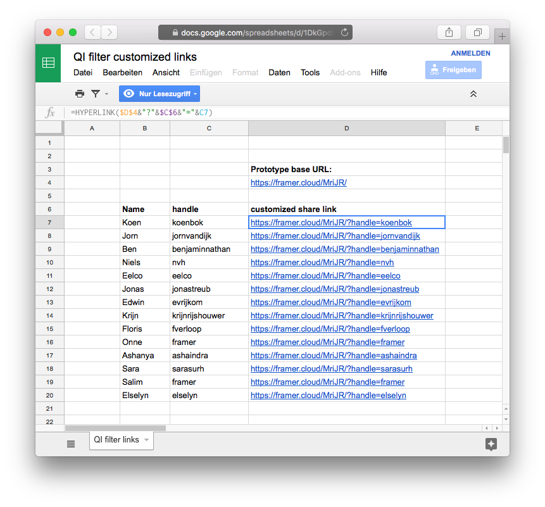Open the share link for jornvandijk
The width and height of the screenshot is (545, 507).
pyautogui.click(x=335, y=236)
